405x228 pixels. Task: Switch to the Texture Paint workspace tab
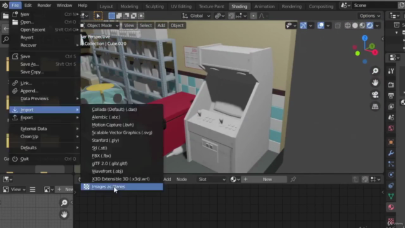click(211, 6)
